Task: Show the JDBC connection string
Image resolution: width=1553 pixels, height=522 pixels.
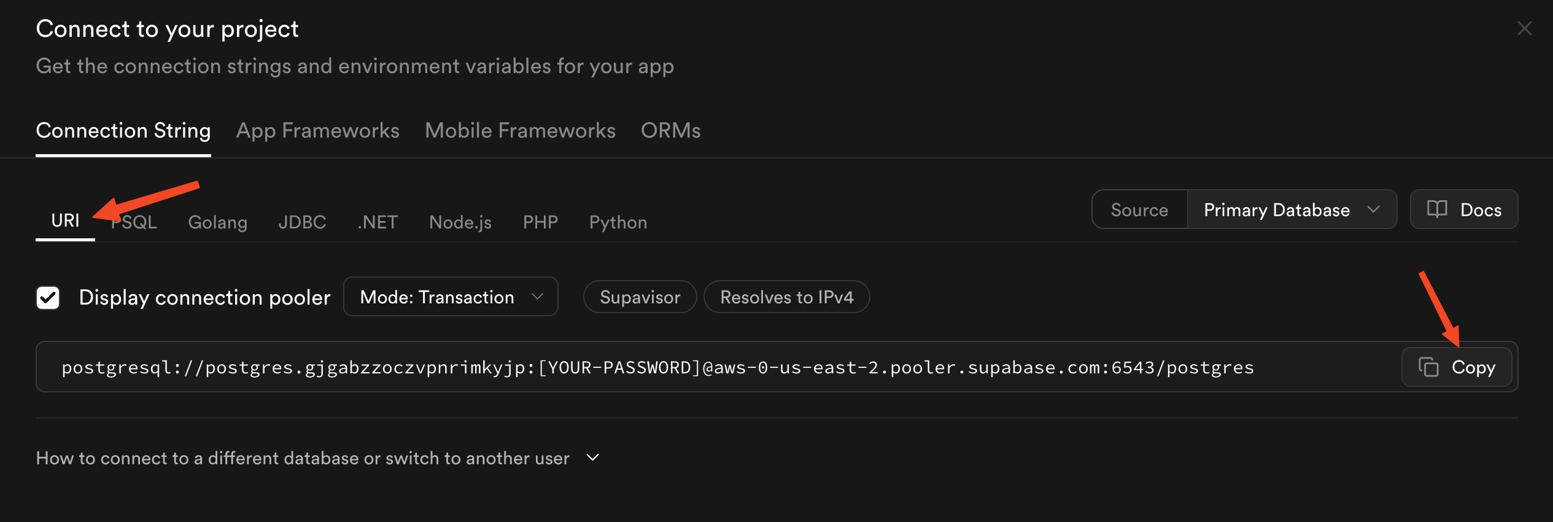Action: (x=302, y=222)
